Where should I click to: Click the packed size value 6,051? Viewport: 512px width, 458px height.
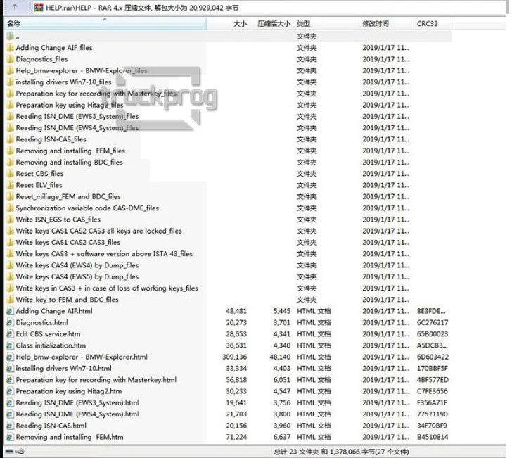pyautogui.click(x=282, y=380)
